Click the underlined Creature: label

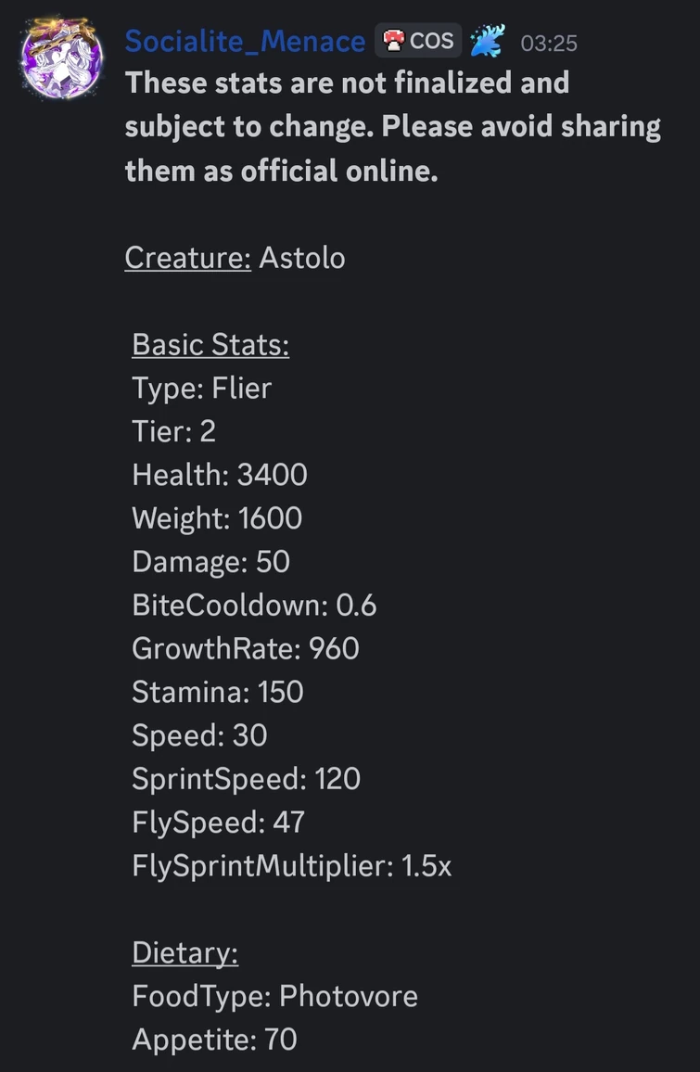tap(187, 257)
